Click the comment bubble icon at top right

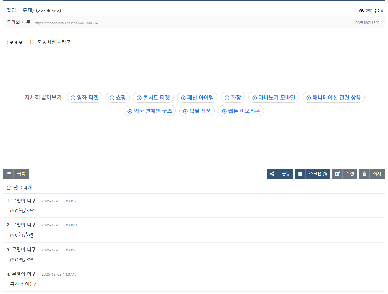[377, 11]
